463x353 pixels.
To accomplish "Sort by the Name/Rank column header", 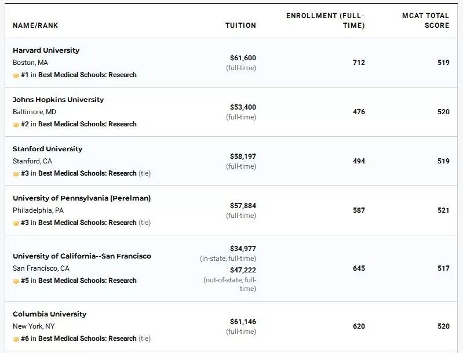I will (x=35, y=26).
